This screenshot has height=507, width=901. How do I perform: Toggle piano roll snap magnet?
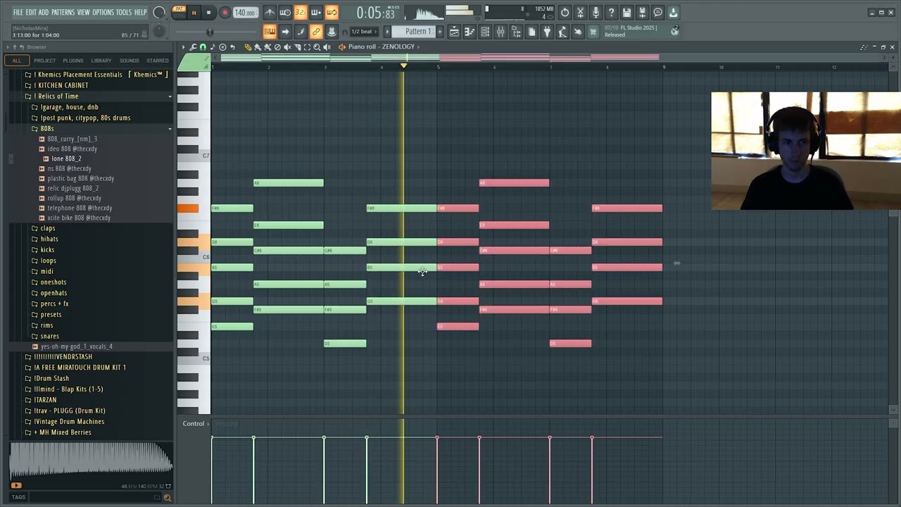click(203, 47)
